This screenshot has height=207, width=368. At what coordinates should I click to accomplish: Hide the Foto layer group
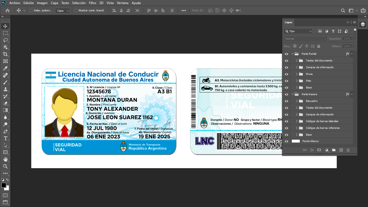point(286,81)
